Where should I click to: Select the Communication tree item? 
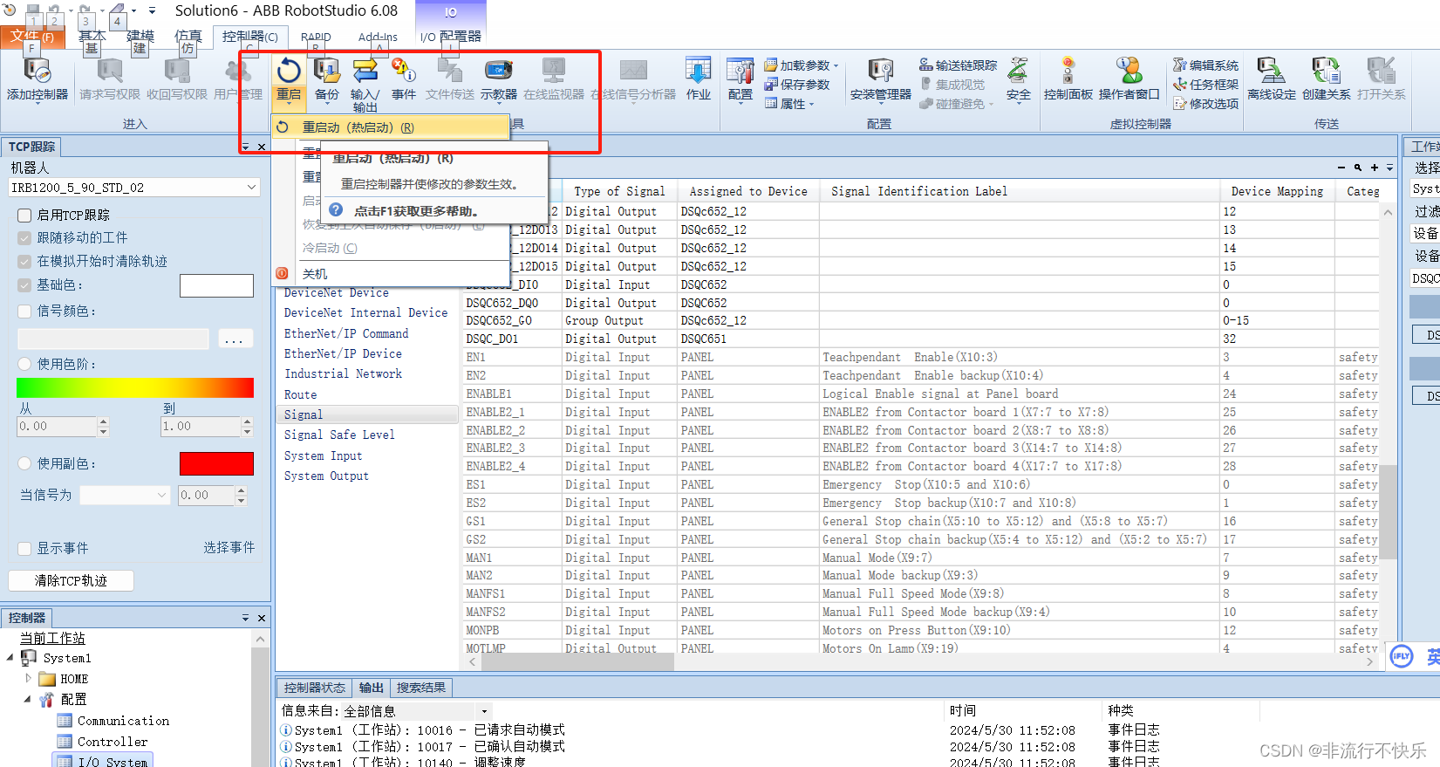pos(123,722)
